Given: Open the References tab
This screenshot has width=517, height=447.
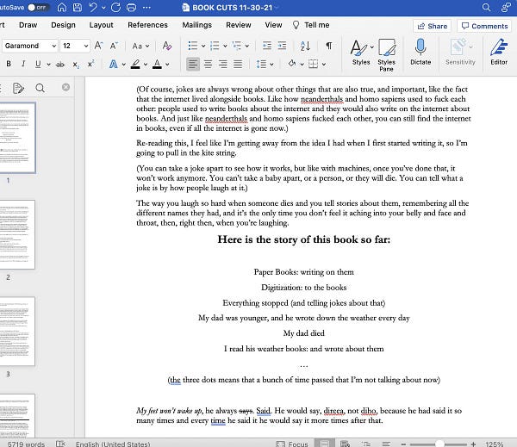Looking at the screenshot, I should coord(147,25).
